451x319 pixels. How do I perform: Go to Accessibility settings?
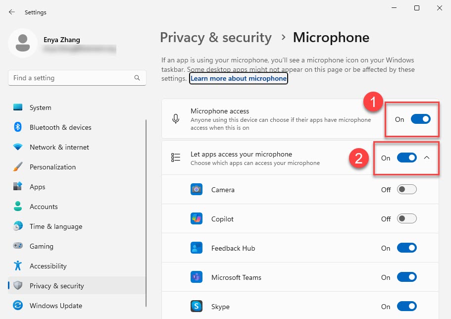click(48, 266)
